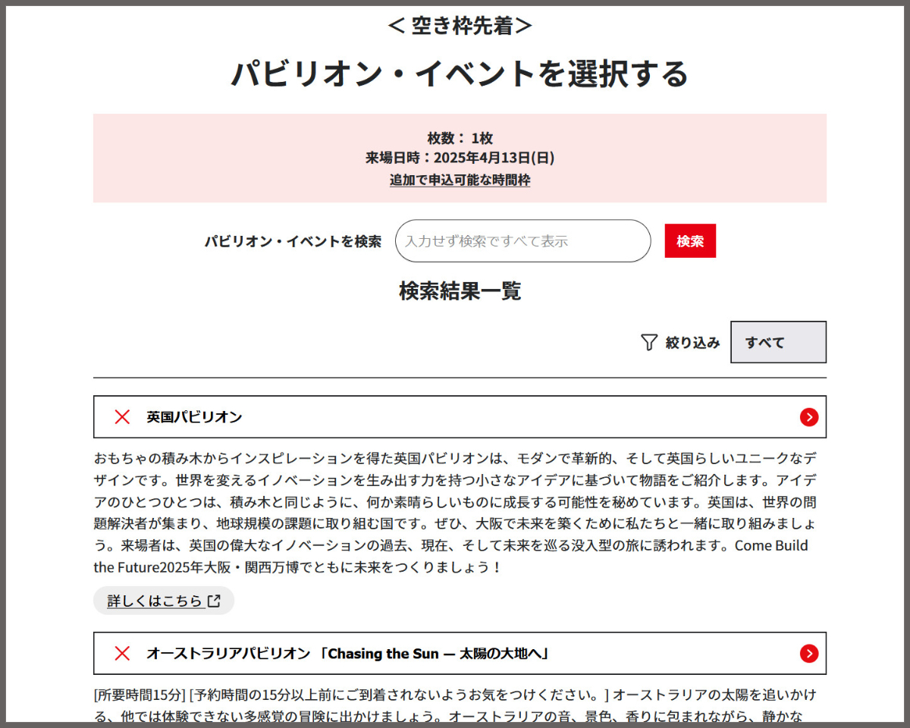Click the パビリオン・イベントを検索 field label
Screen dimensions: 910x728
pyautogui.click(x=293, y=241)
